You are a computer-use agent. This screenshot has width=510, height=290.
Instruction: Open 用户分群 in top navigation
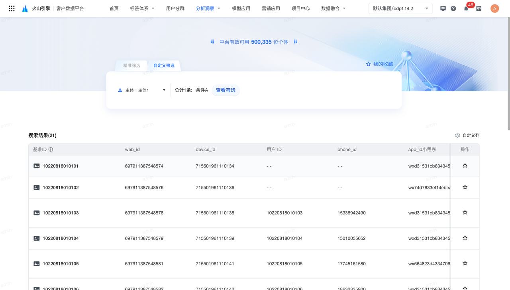coord(175,8)
